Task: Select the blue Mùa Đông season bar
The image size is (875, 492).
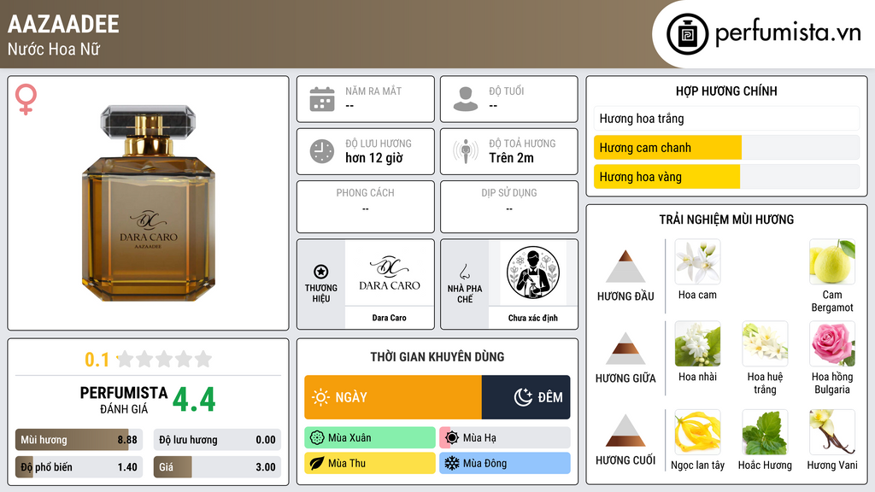Action: pyautogui.click(x=505, y=463)
